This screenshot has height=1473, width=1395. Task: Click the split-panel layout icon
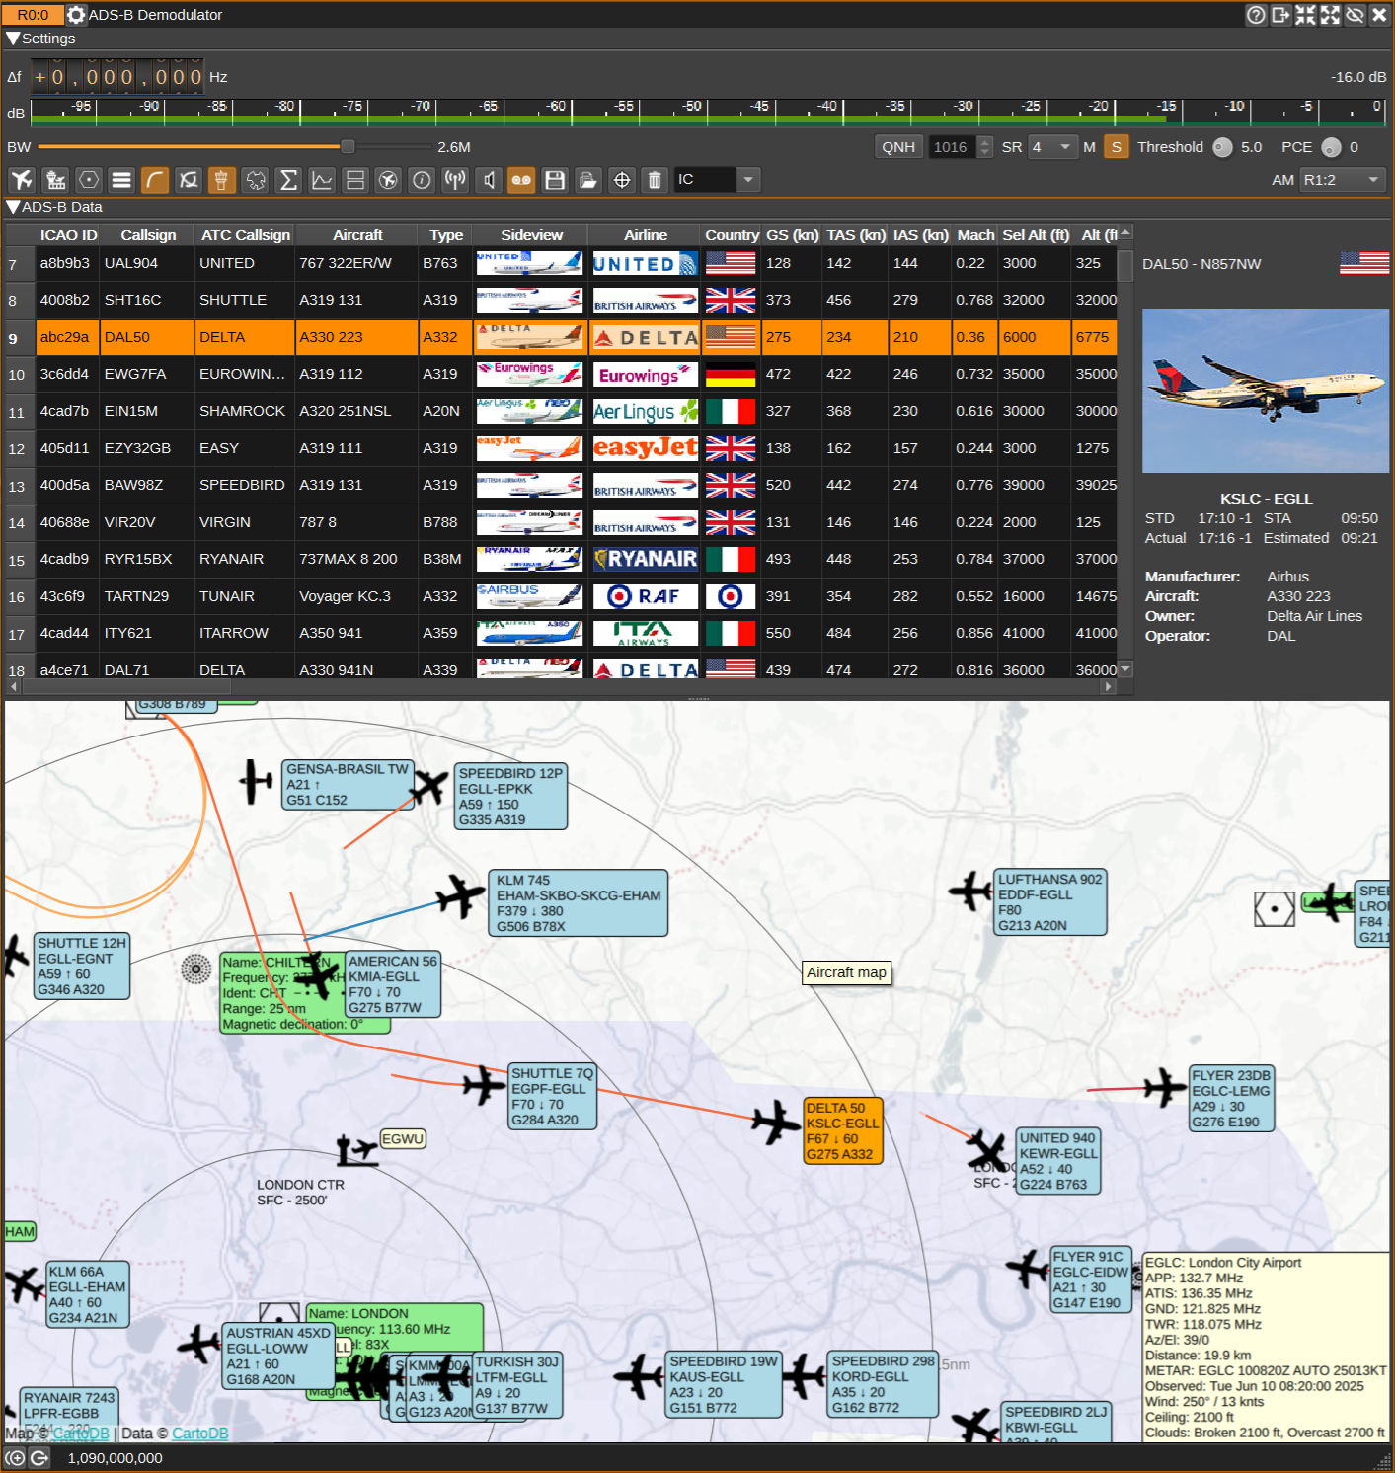point(355,180)
